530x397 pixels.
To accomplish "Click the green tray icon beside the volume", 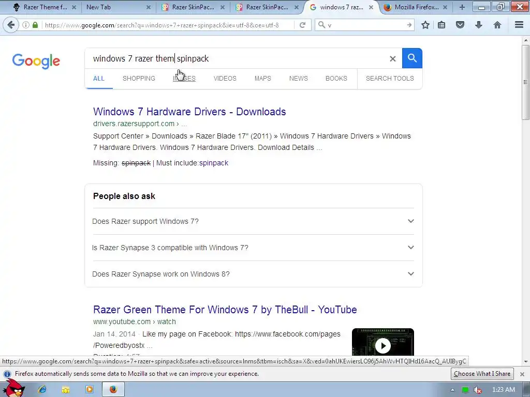I will [465, 390].
